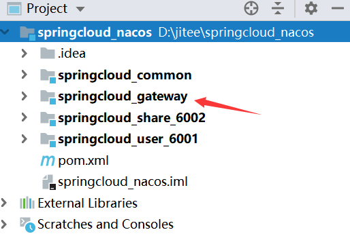
Task: Click the Project view window icon
Action: pyautogui.click(x=14, y=9)
